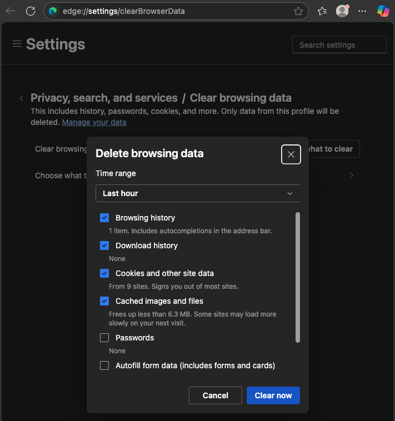The image size is (395, 421).
Task: Close the Delete browsing data dialog
Action: (x=291, y=154)
